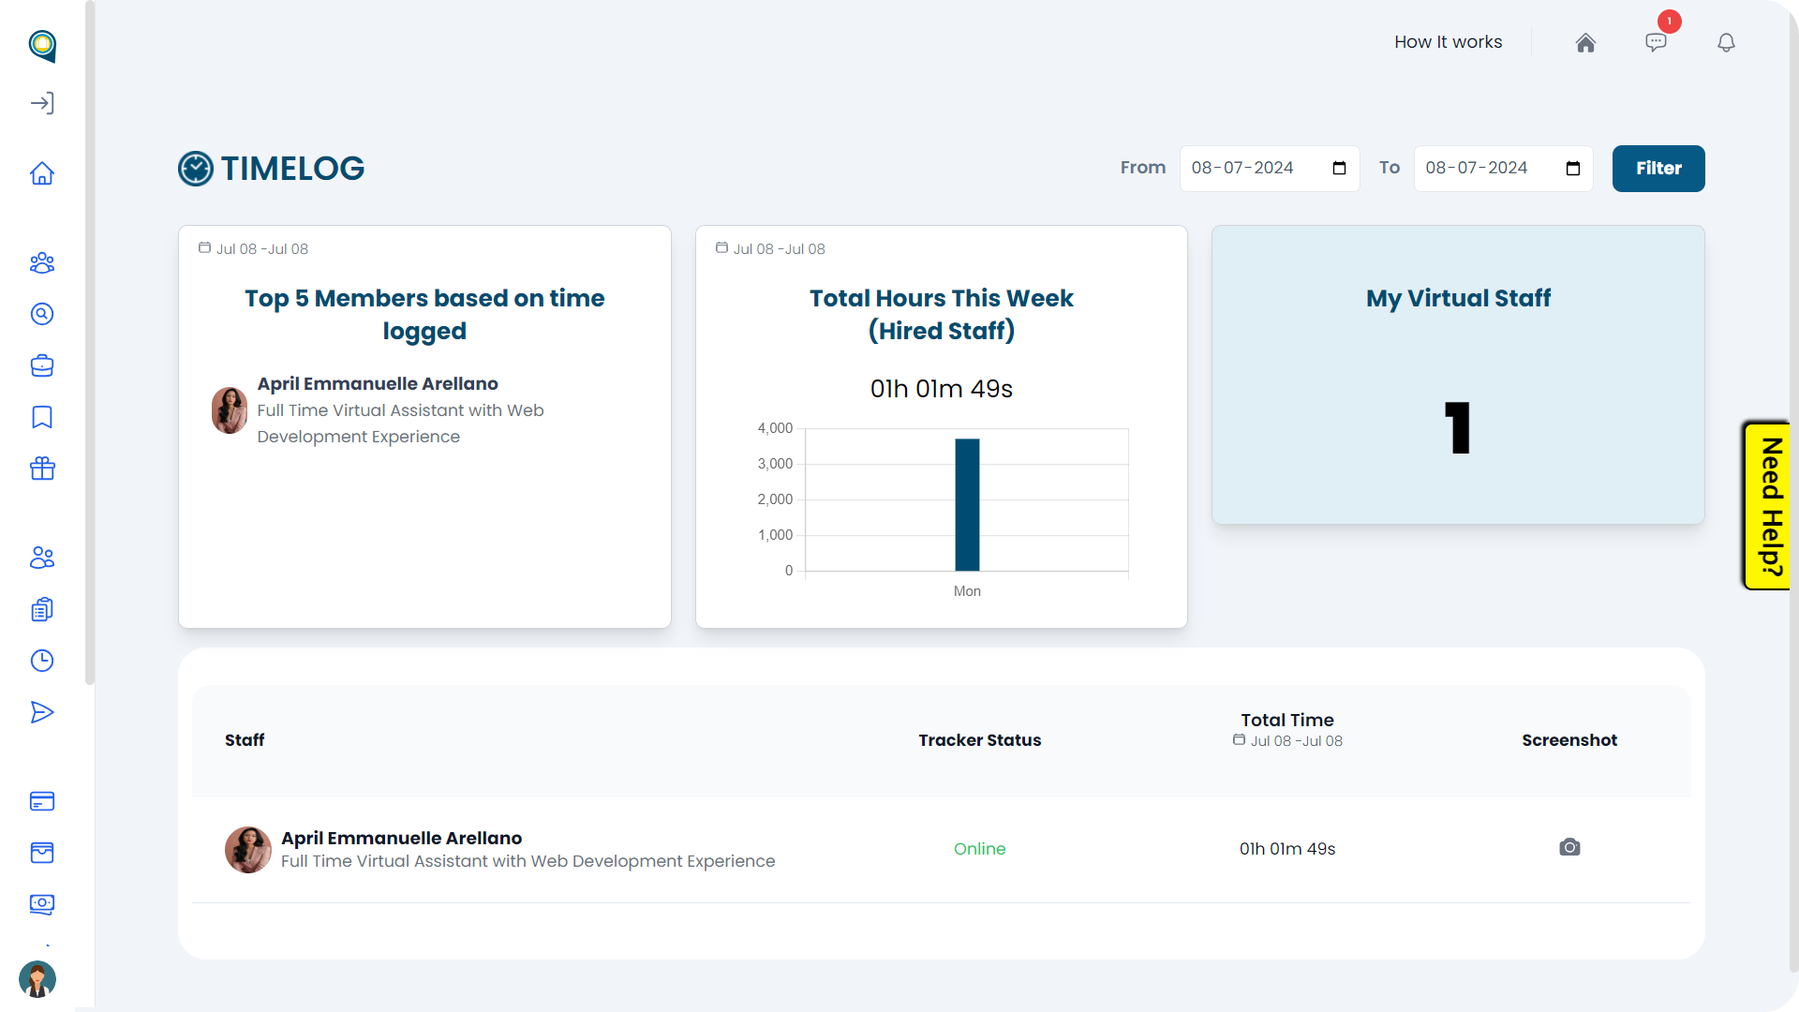Click the timelog clock icon in sidebar

(43, 661)
